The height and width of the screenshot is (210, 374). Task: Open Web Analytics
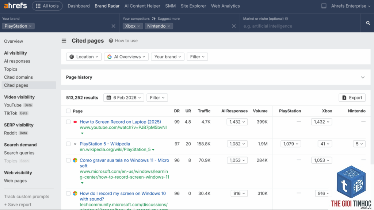pos(225,6)
